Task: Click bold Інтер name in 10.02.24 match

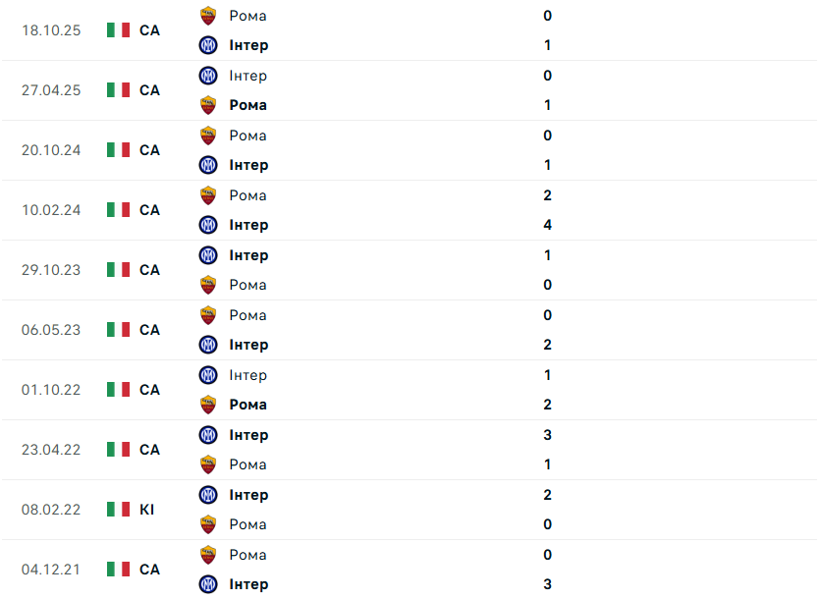Action: coord(248,225)
